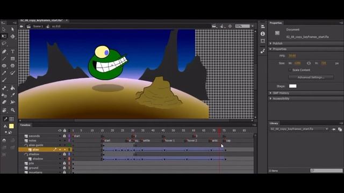Select the Lasso tool
Viewport: 344px width, 193px height.
click(4, 43)
